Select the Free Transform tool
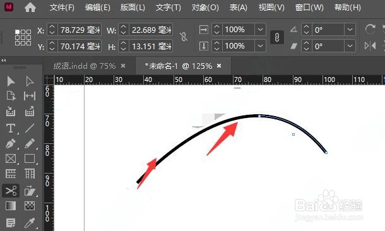Image resolution: width=385 pixels, height=231 pixels. [x=30, y=191]
